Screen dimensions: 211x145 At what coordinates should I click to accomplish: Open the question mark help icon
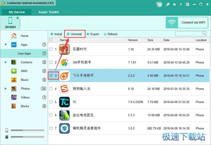[x=181, y=5]
